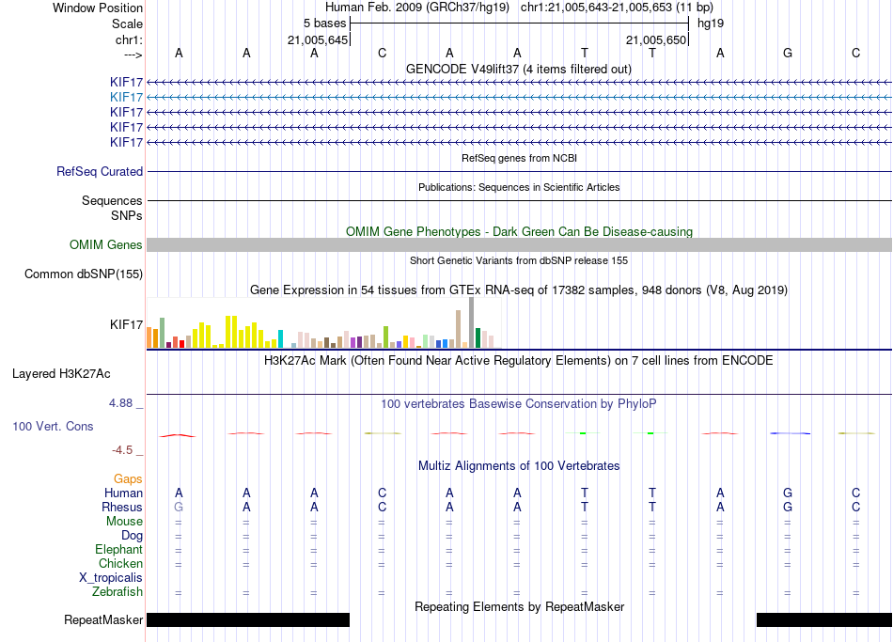Click Publications: Sequences in Scientific Articles title
Image resolution: width=893 pixels, height=642 pixels.
pos(519,187)
